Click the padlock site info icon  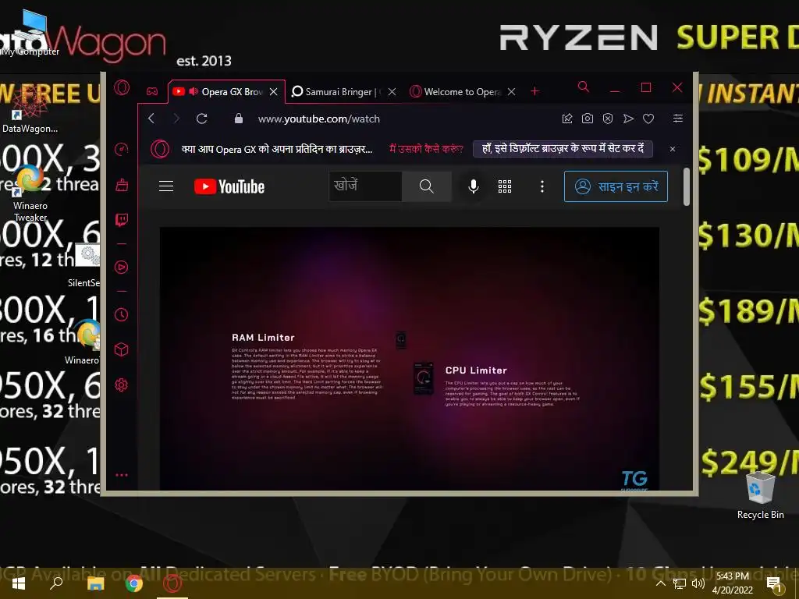pos(239,119)
